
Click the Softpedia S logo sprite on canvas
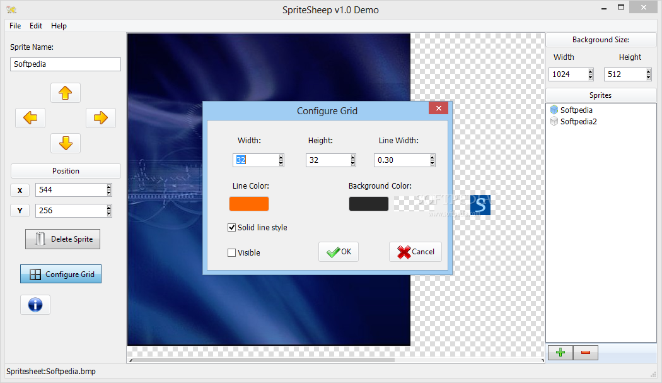coord(480,204)
